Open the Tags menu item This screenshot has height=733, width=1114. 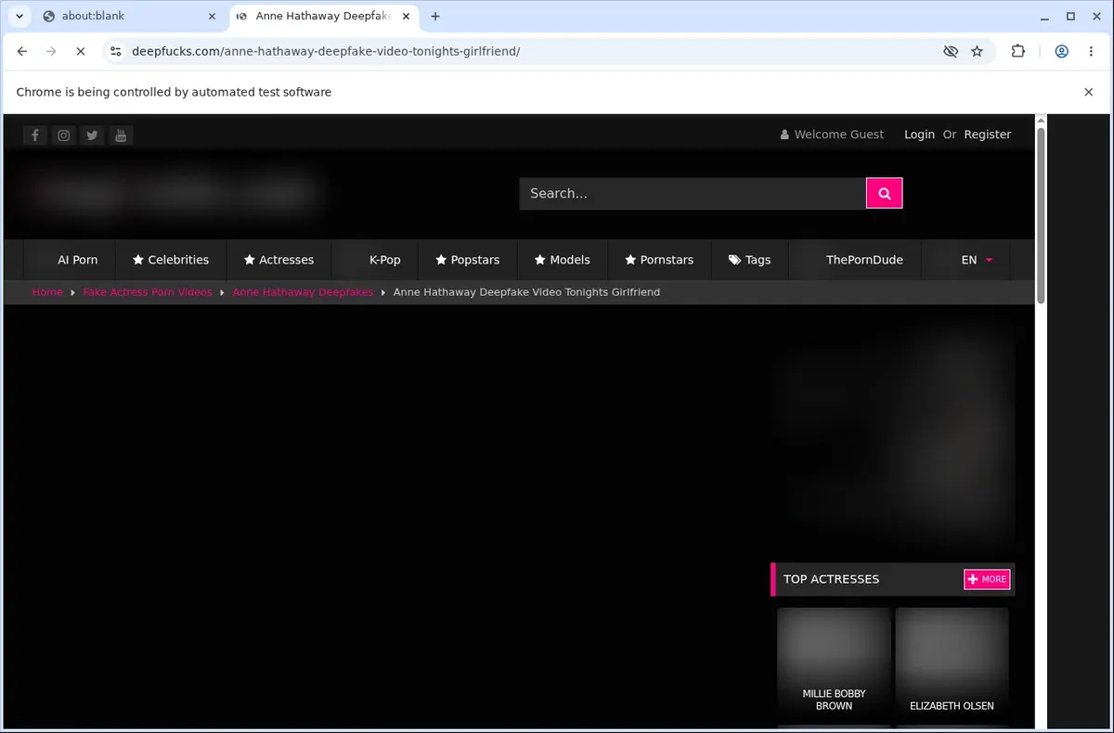[750, 260]
